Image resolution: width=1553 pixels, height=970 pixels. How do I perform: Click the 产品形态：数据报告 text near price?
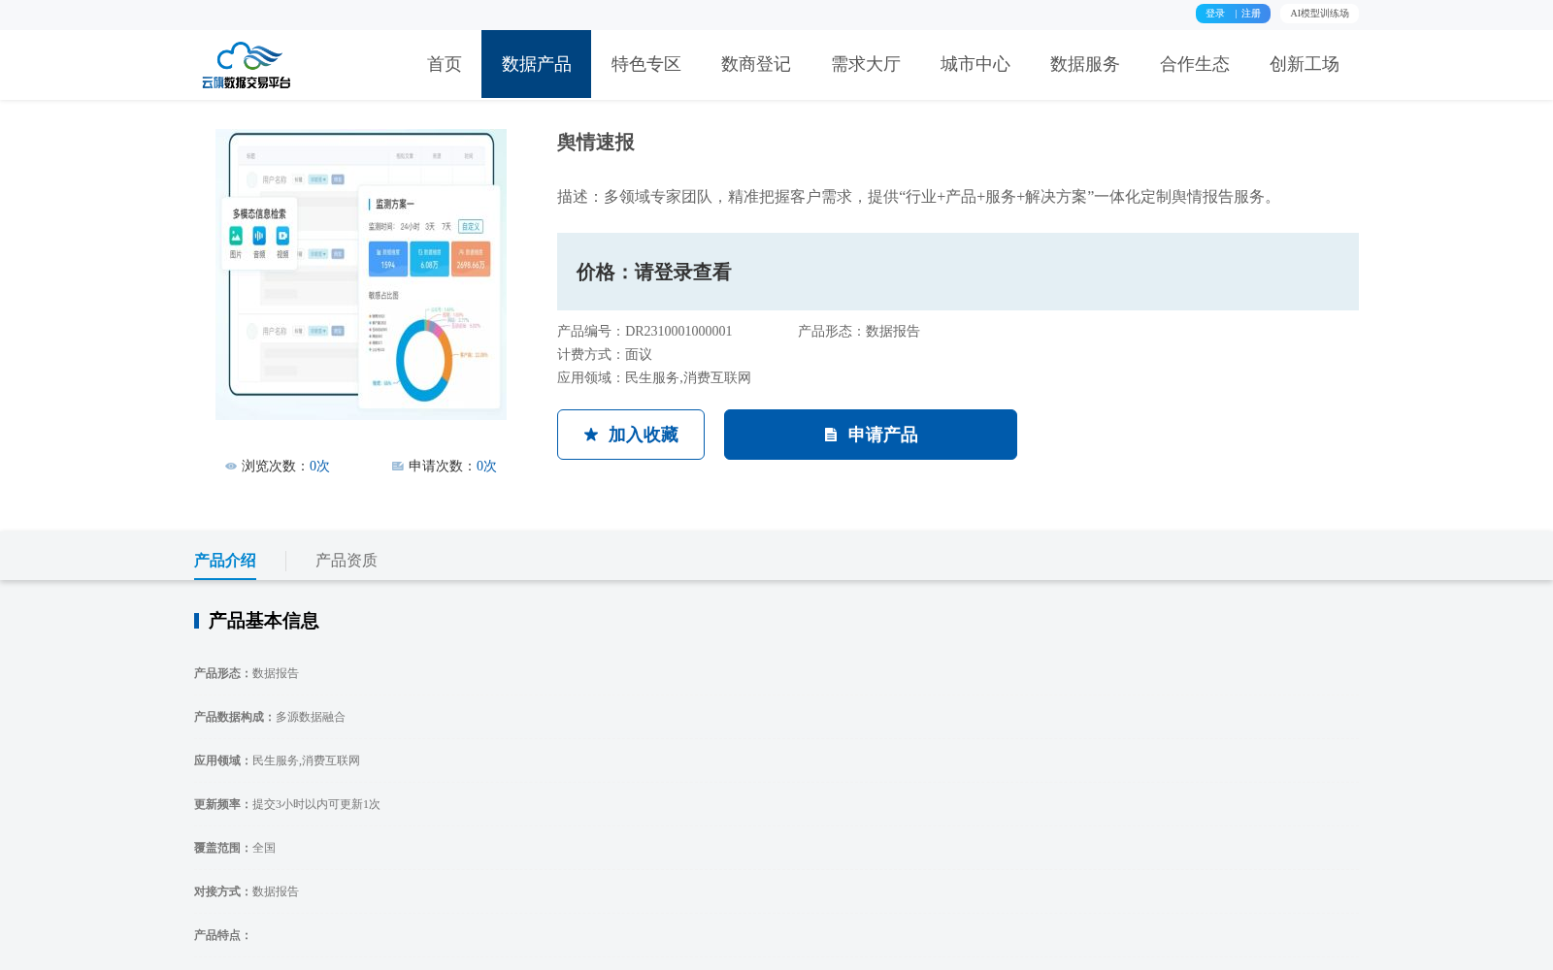point(859,332)
